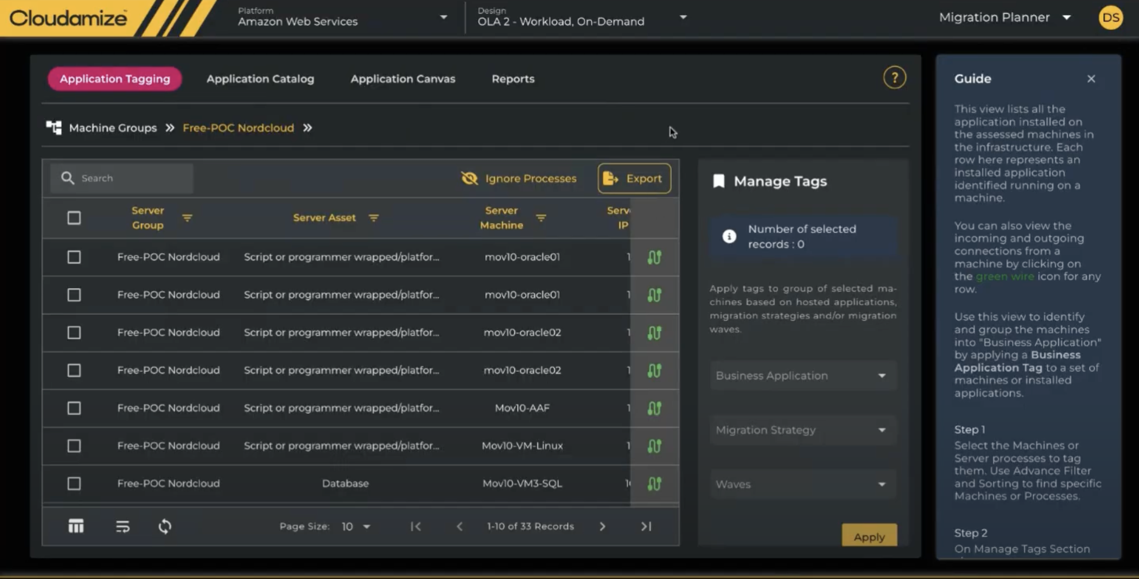Check the second mov10-oracle01 row checkbox
Image resolution: width=1139 pixels, height=579 pixels.
pos(74,295)
